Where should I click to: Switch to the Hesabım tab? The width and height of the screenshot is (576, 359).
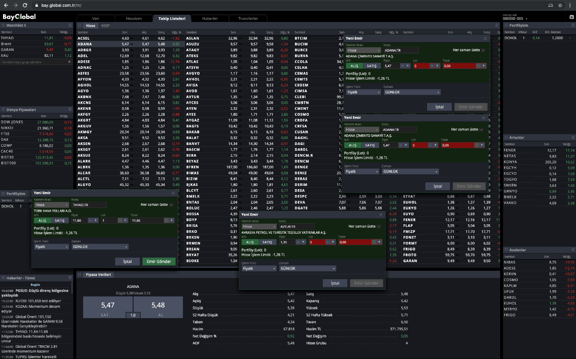click(134, 19)
